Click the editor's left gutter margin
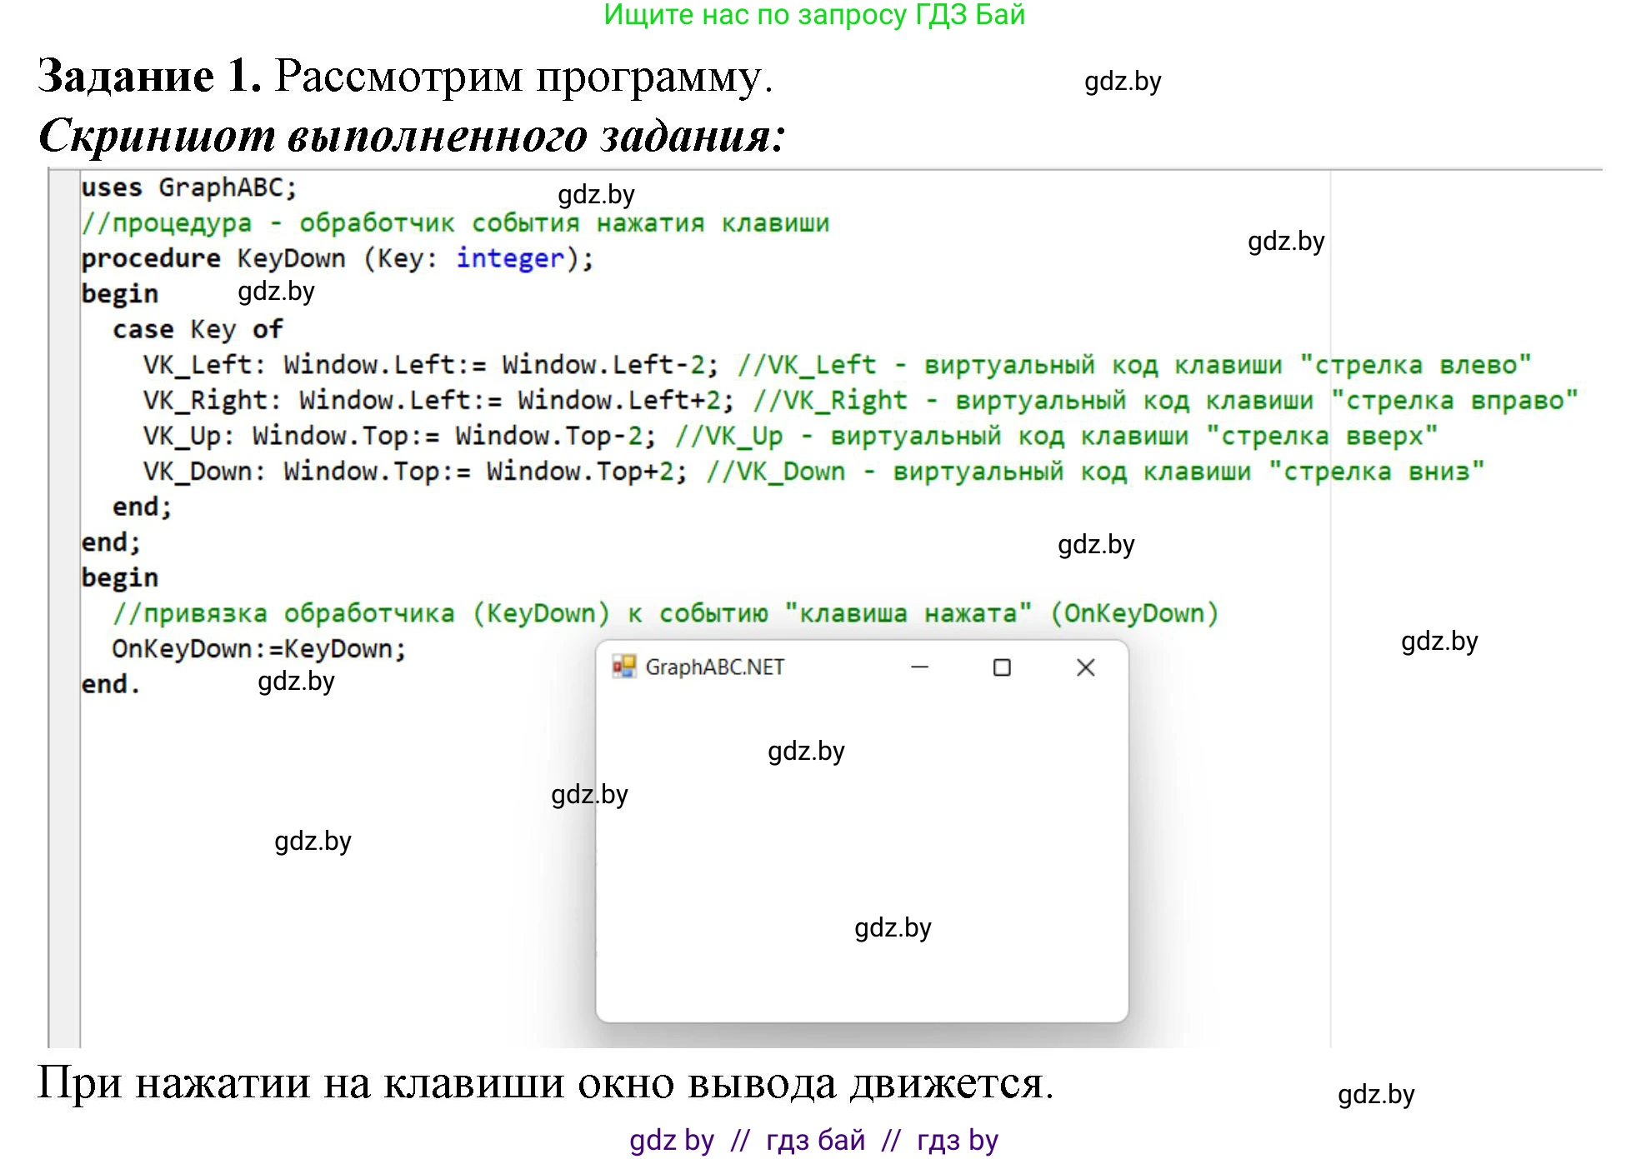 pos(64,583)
